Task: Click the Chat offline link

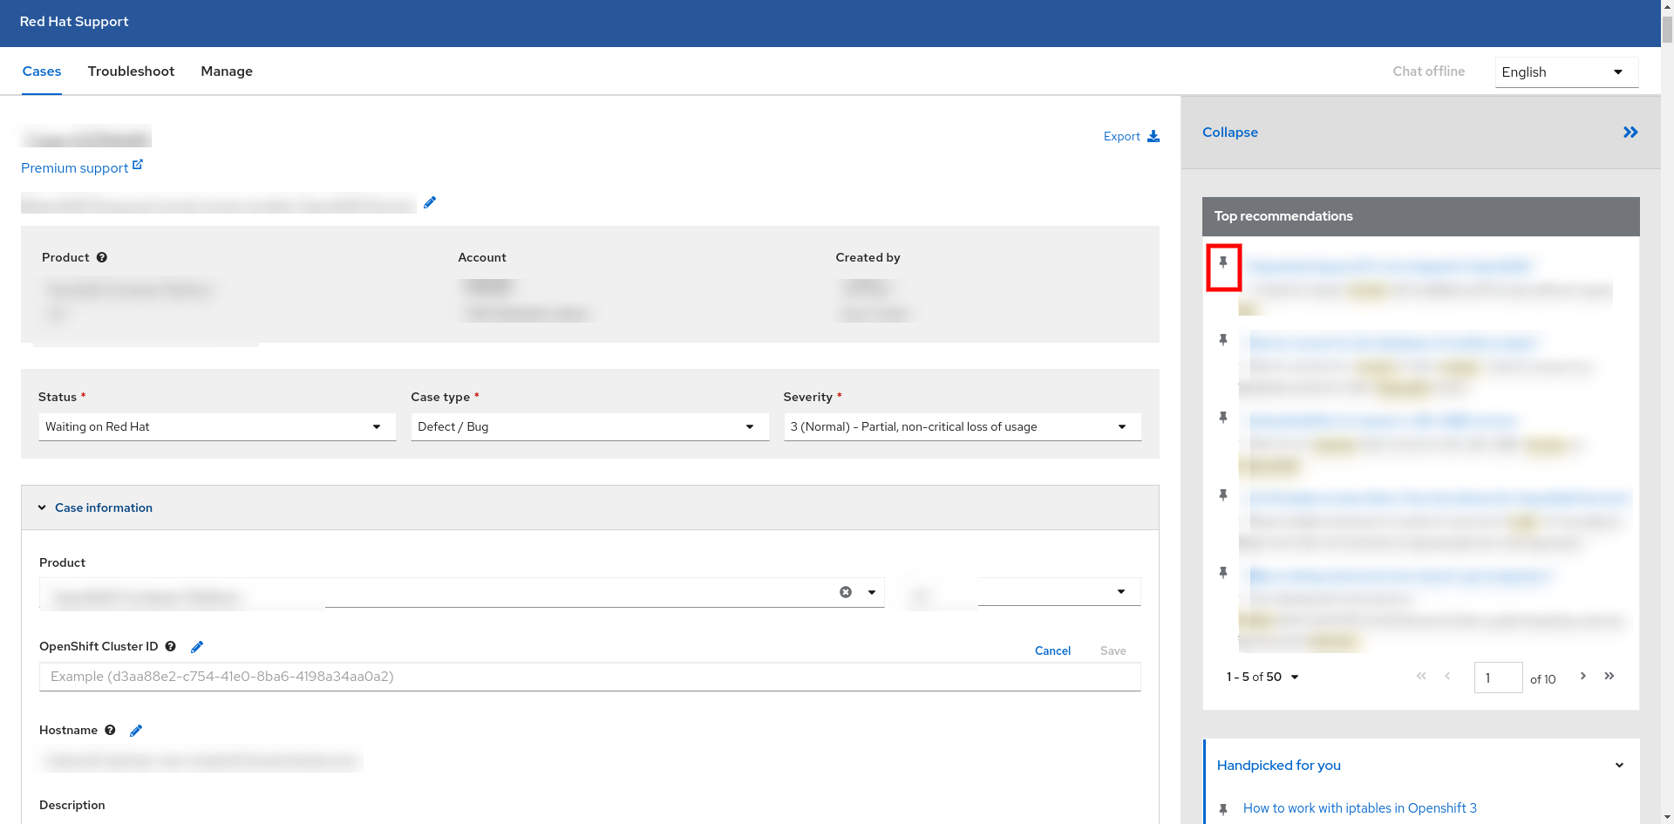Action: (x=1428, y=72)
